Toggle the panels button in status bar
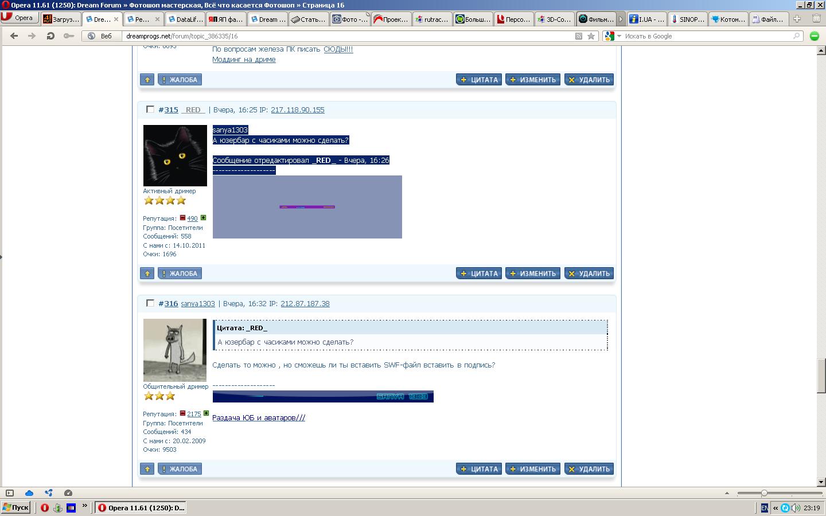Image resolution: width=826 pixels, height=516 pixels. tap(10, 493)
